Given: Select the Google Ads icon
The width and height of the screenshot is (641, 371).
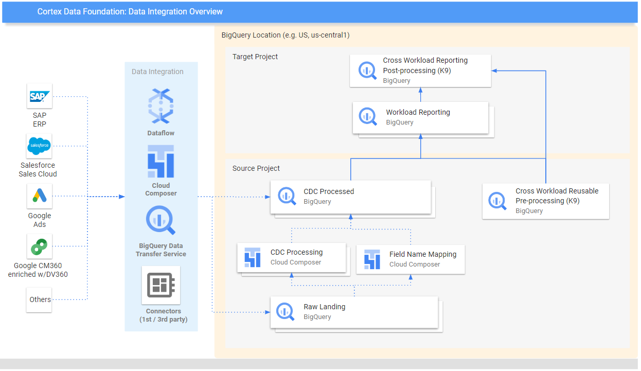Looking at the screenshot, I should coord(39,196).
